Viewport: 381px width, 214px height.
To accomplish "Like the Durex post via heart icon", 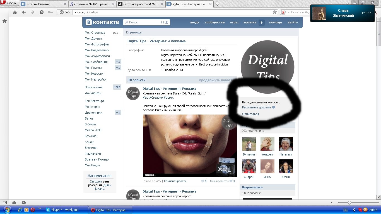I will click(x=231, y=181).
